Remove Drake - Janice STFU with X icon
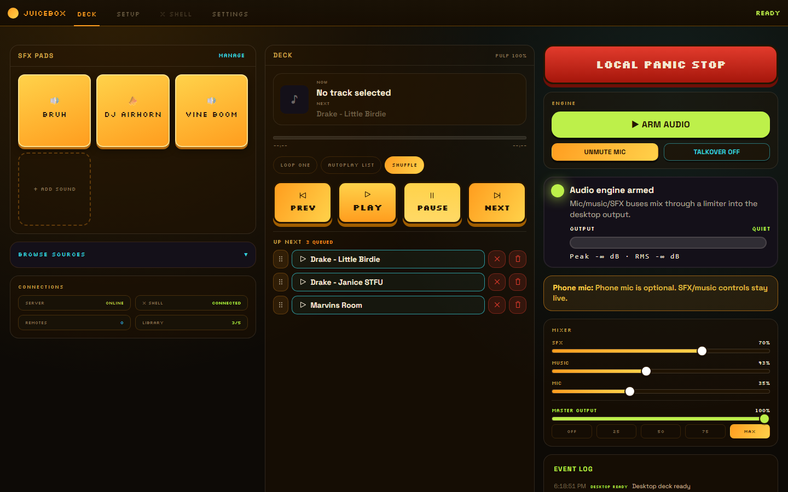 click(x=497, y=282)
